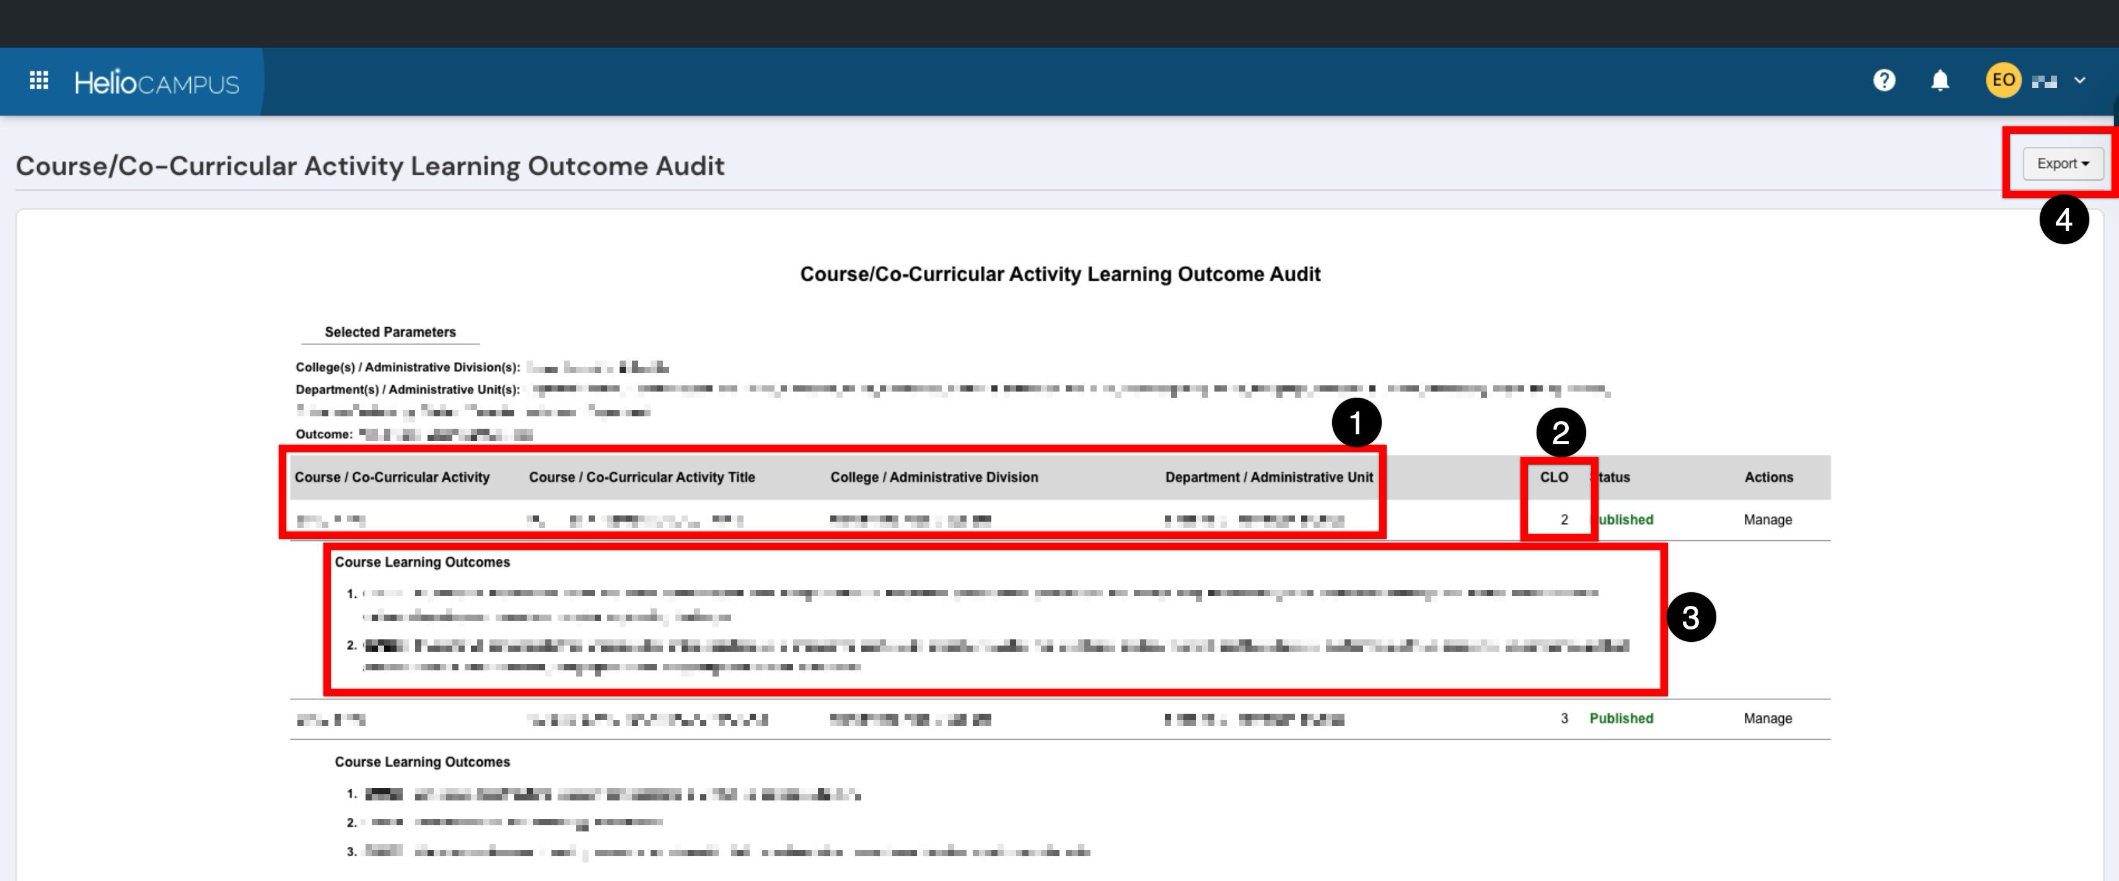Open the notifications bell
Viewport: 2119px width, 881px height.
(1940, 81)
